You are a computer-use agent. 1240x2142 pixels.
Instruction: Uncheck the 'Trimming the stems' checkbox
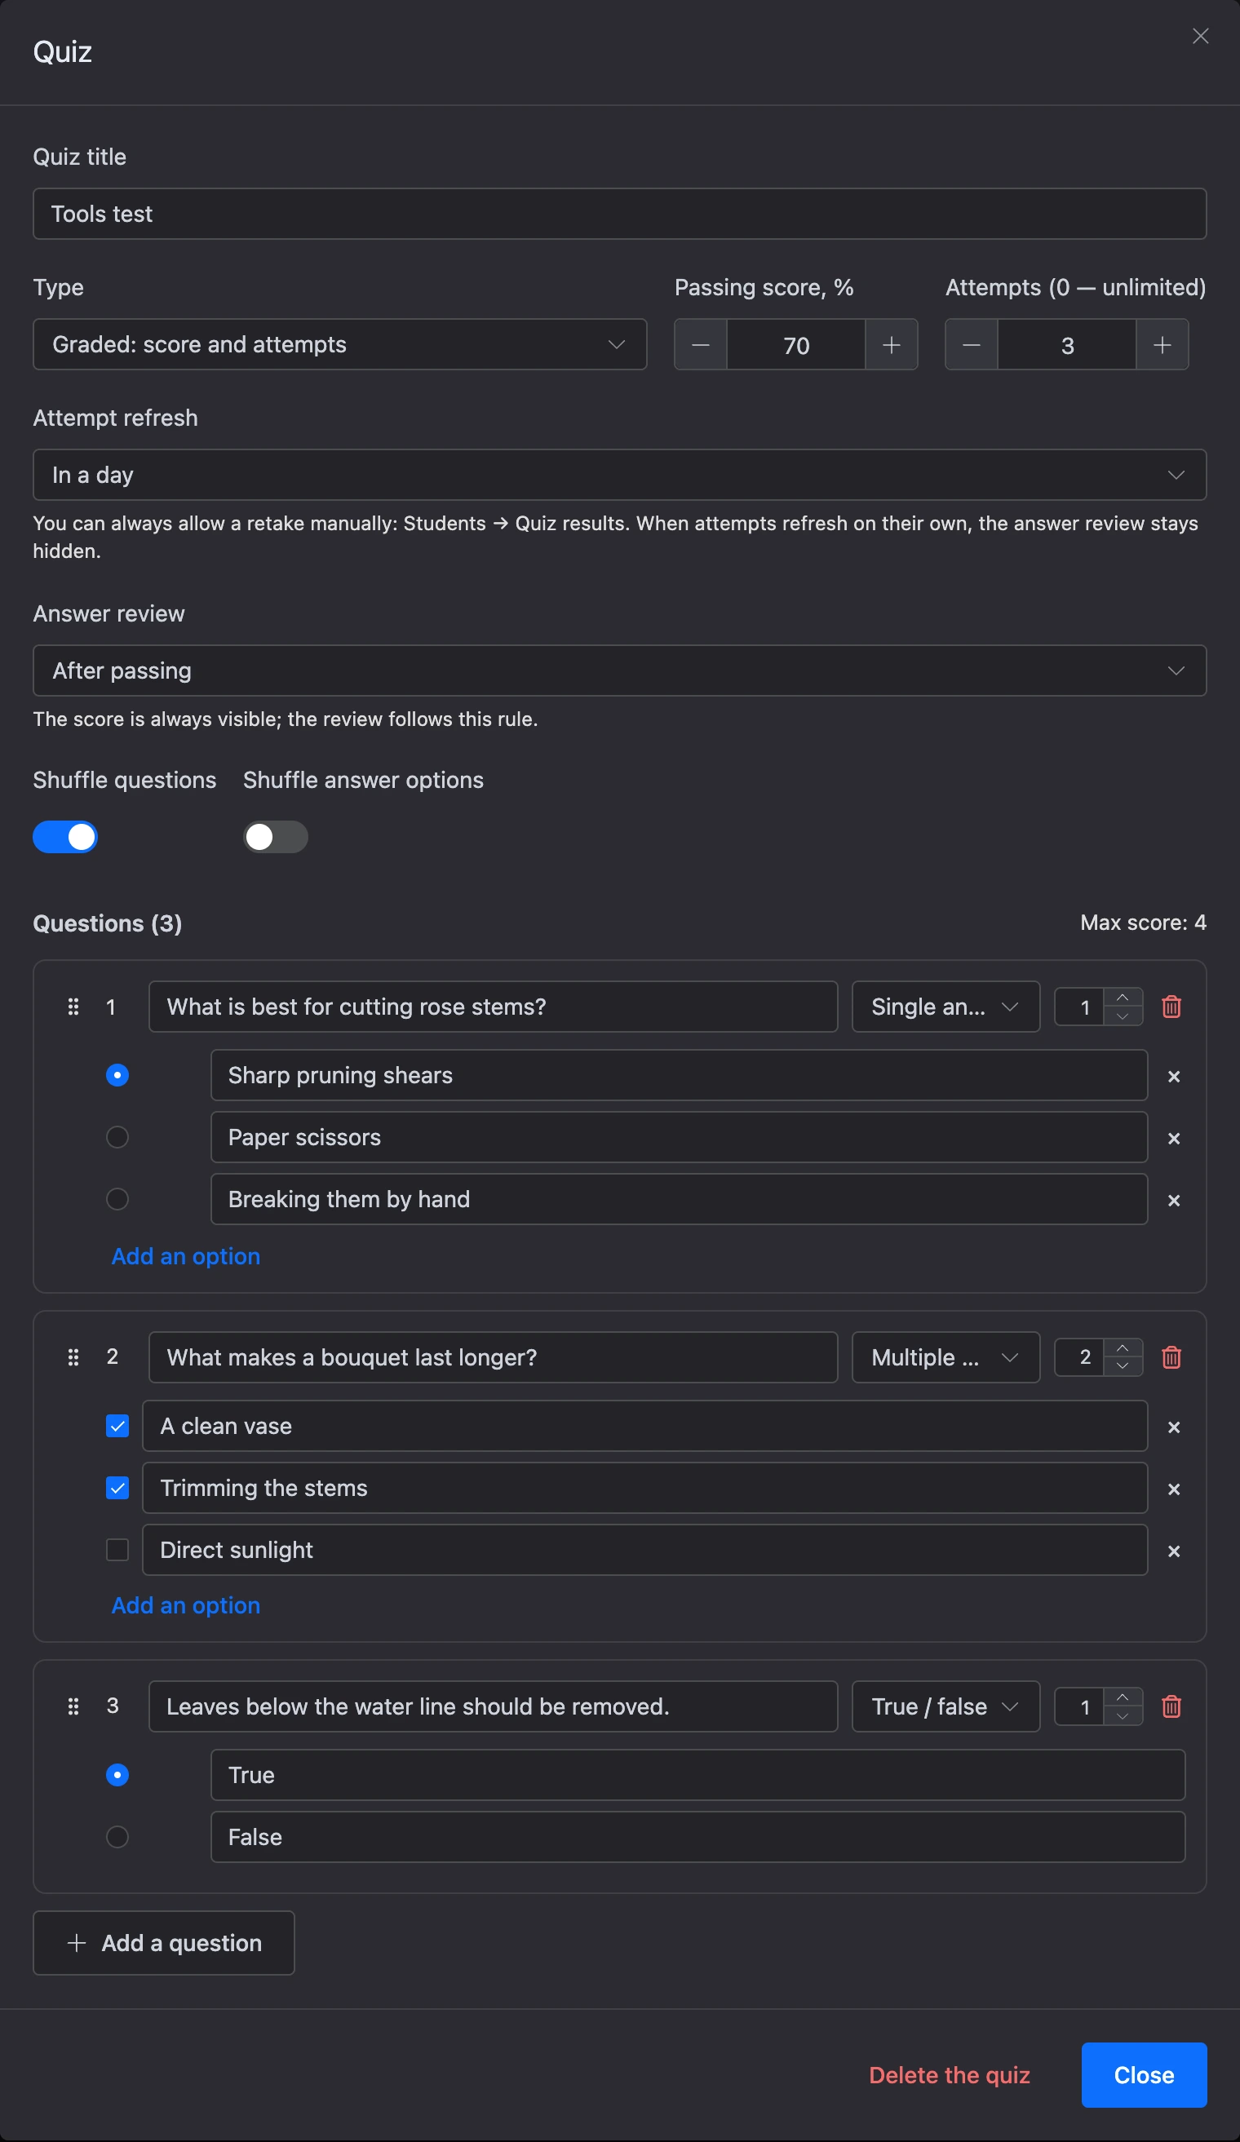click(117, 1488)
